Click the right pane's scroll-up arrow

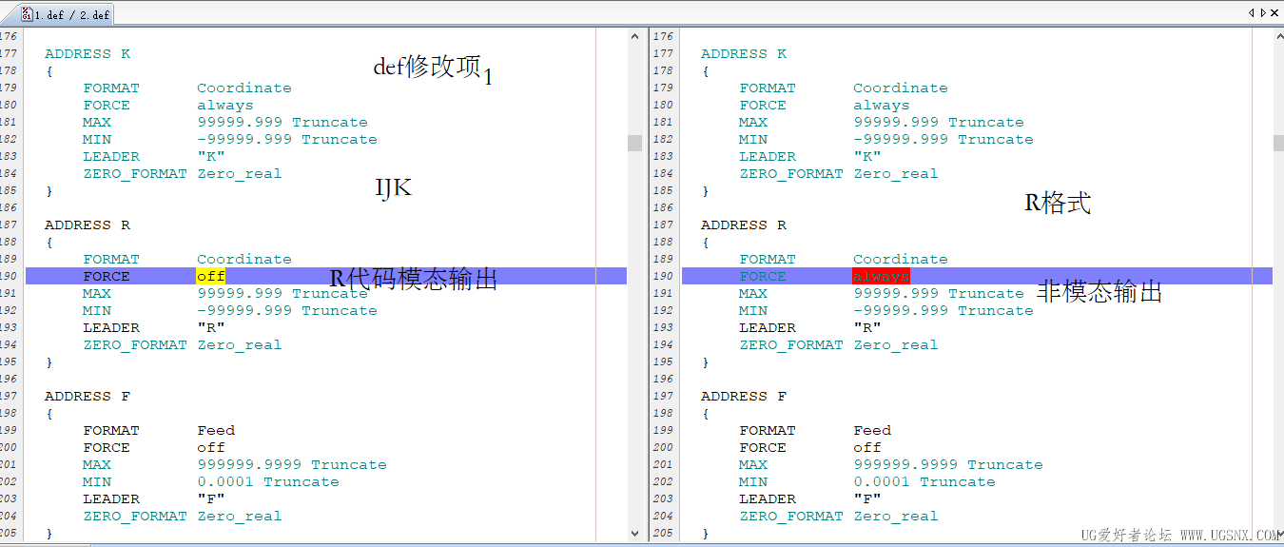pos(1278,36)
